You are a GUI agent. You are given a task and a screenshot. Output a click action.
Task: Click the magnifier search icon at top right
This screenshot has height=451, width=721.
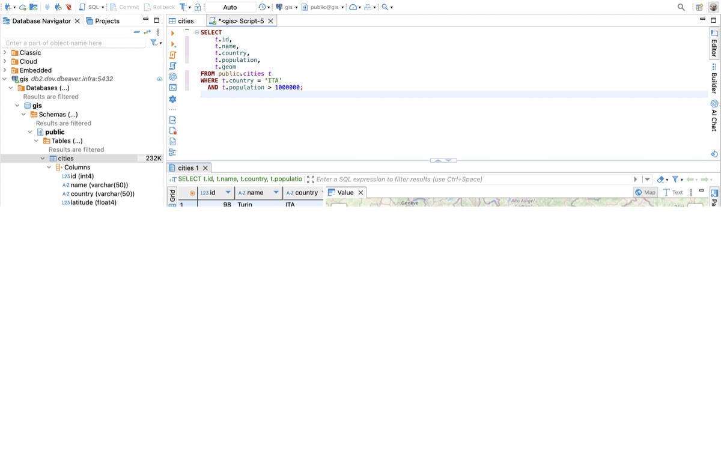[x=681, y=7]
